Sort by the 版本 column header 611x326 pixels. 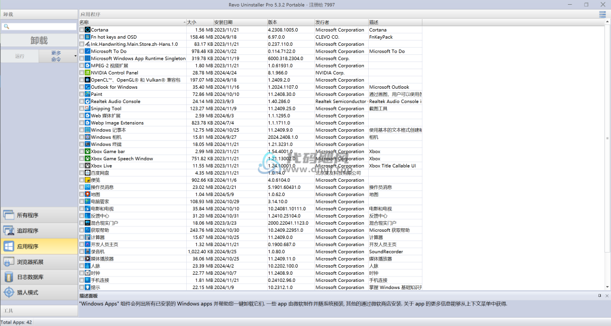point(291,22)
